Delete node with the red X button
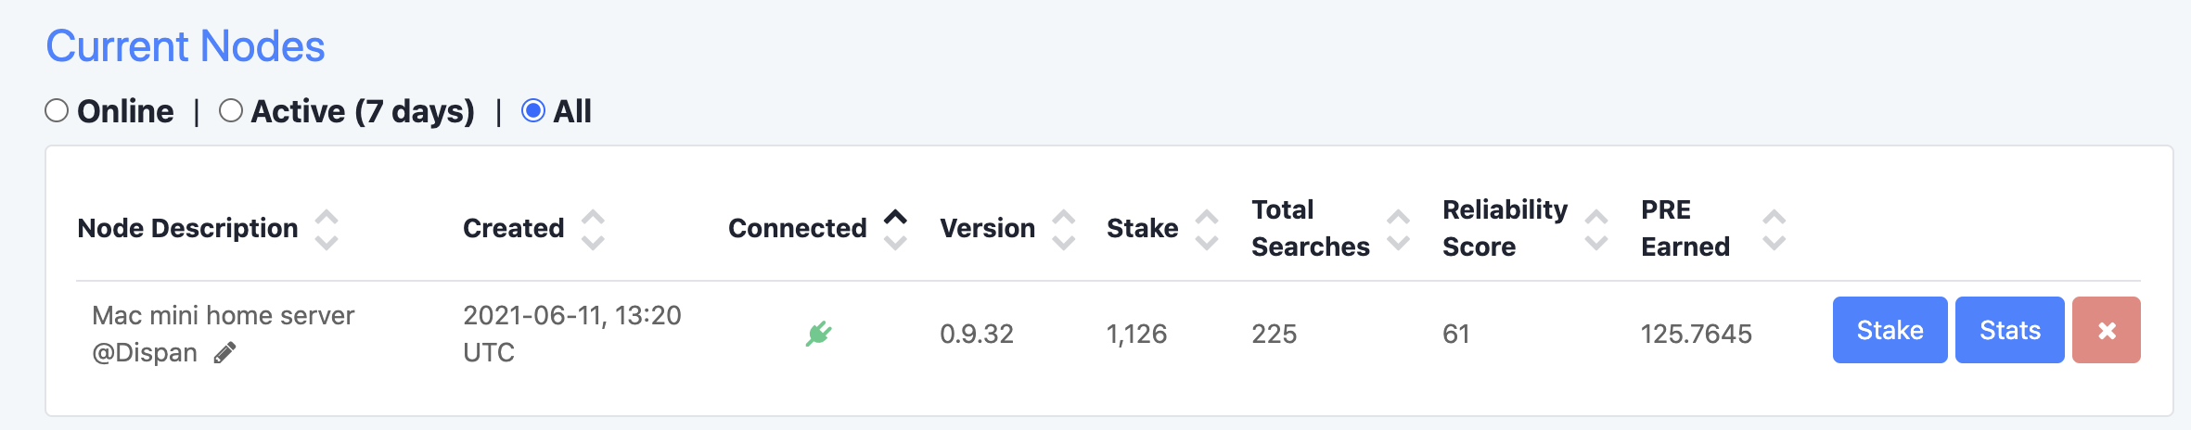The image size is (2191, 430). coord(2106,330)
